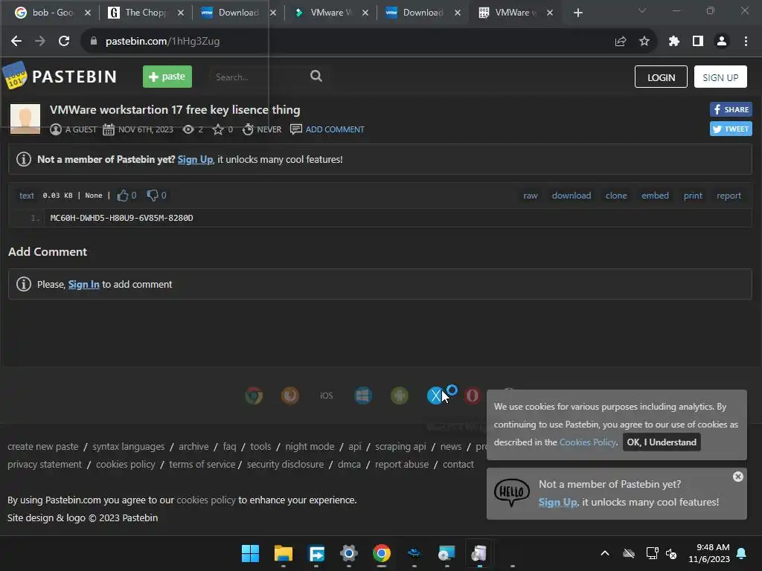Open the create new paste footer link

click(42, 447)
